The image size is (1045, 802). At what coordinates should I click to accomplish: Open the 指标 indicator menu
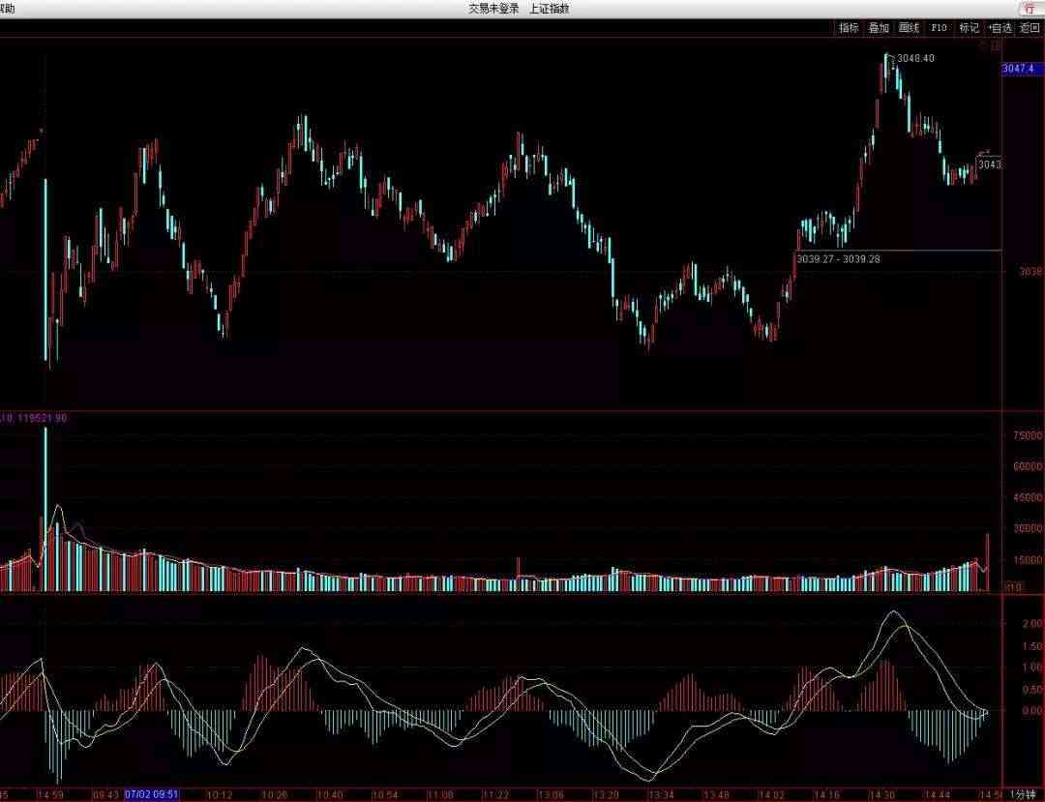[x=849, y=28]
